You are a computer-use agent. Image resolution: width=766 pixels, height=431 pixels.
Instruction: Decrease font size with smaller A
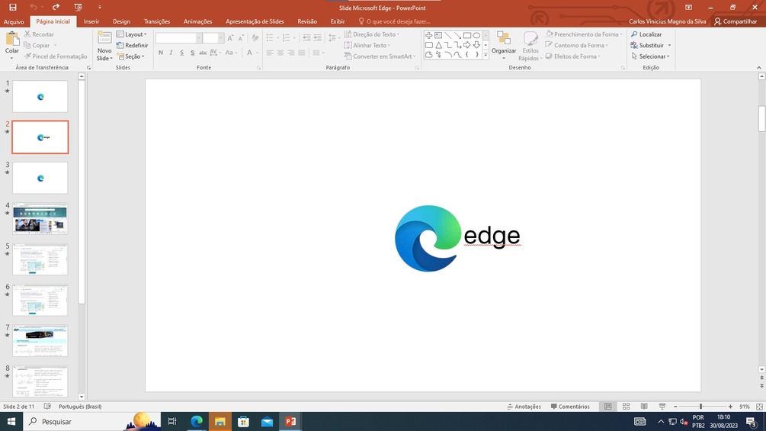(241, 38)
